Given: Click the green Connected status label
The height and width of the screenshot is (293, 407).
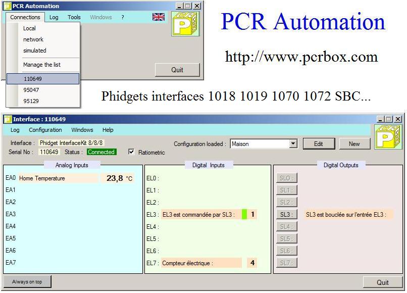Looking at the screenshot, I should [101, 152].
